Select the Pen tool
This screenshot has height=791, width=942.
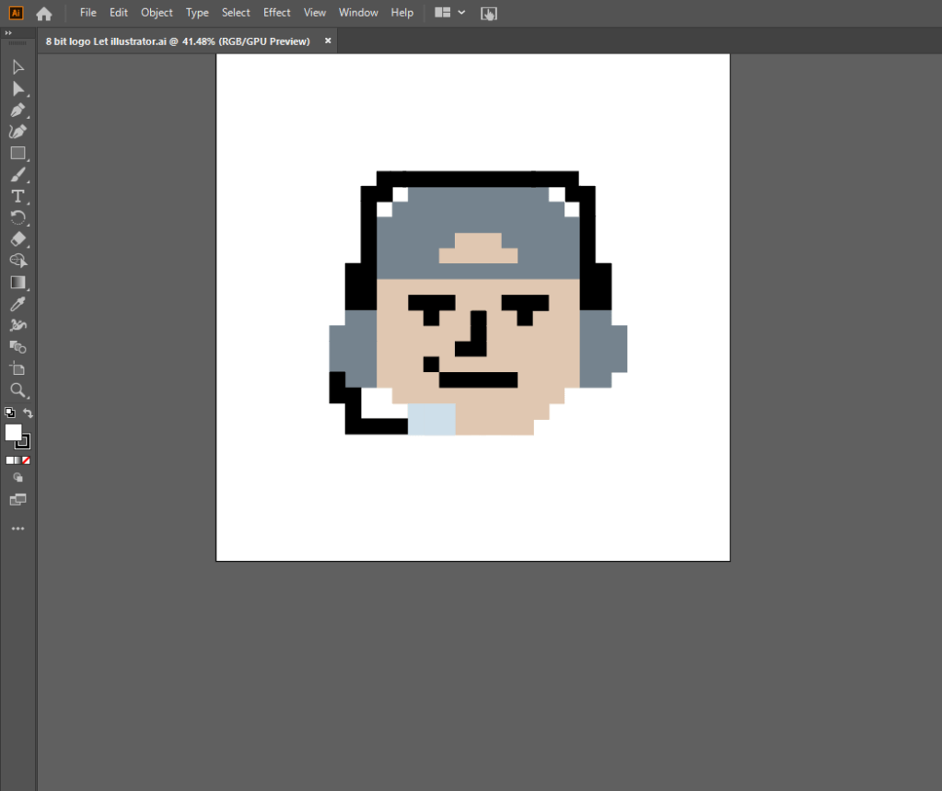click(x=17, y=110)
